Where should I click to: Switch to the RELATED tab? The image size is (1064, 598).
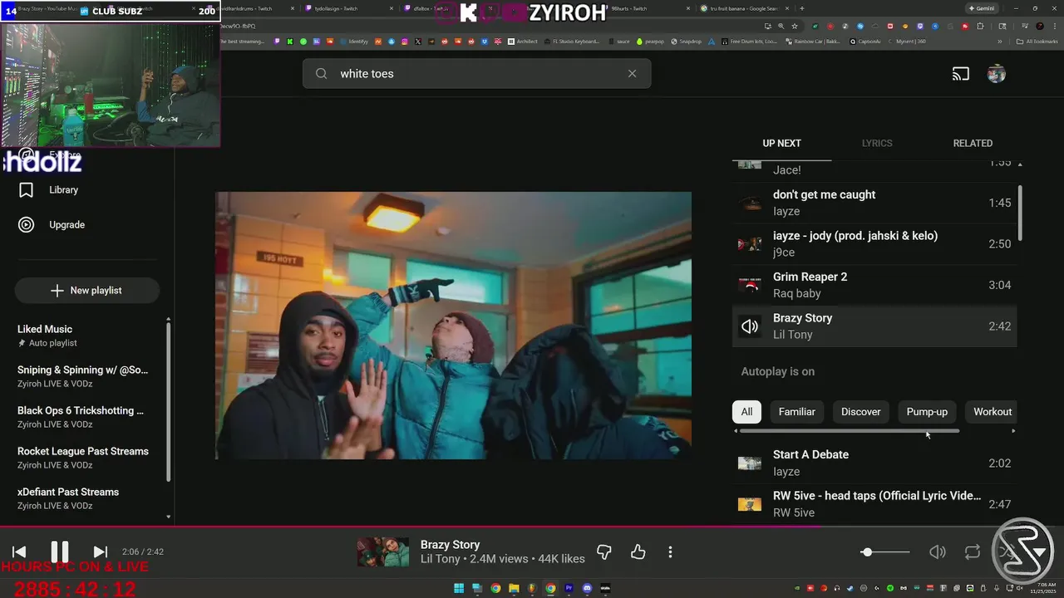click(973, 143)
